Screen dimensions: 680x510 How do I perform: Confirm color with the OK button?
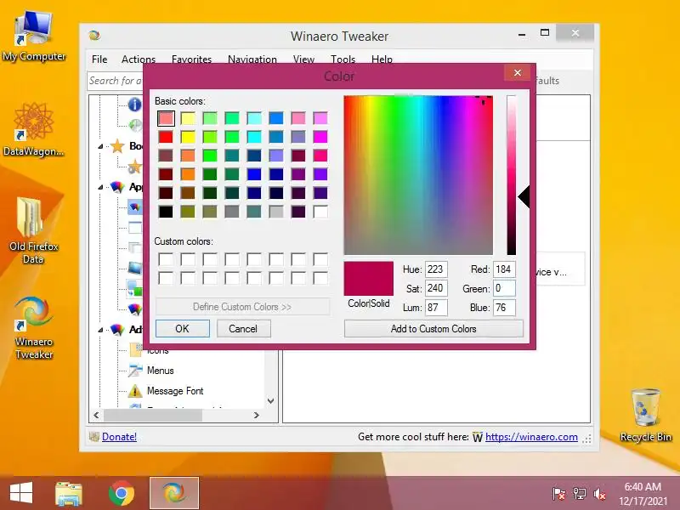coord(182,329)
